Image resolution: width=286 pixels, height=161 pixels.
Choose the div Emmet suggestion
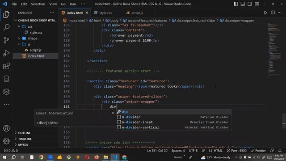pos(174,112)
